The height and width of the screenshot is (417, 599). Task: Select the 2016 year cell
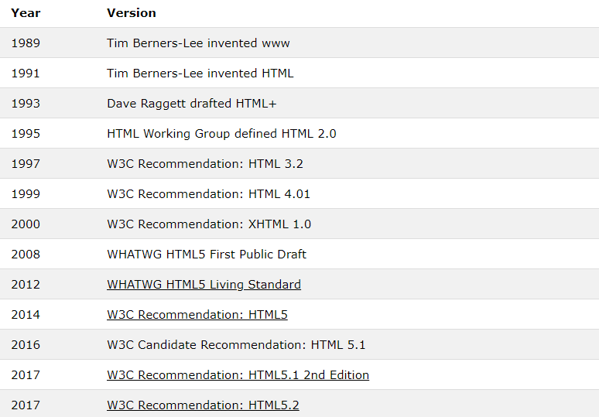pos(26,345)
